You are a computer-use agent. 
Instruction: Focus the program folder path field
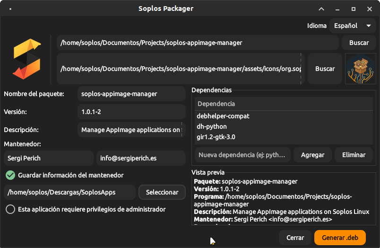coord(198,43)
